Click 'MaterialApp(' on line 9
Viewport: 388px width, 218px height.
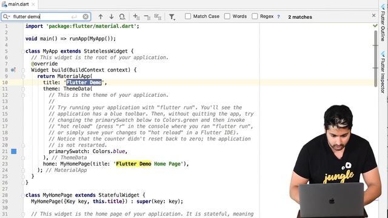75,76
